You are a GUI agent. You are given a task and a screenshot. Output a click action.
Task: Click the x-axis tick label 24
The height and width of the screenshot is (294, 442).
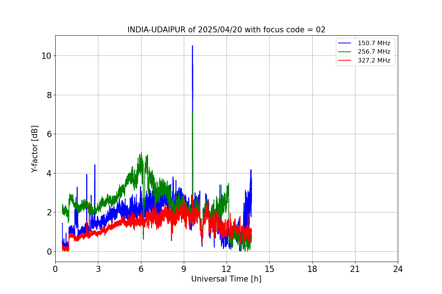click(398, 269)
